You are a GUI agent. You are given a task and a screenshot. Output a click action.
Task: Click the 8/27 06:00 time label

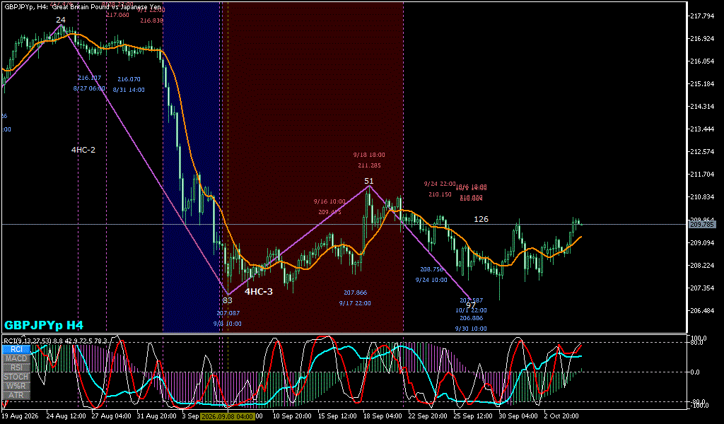[89, 88]
